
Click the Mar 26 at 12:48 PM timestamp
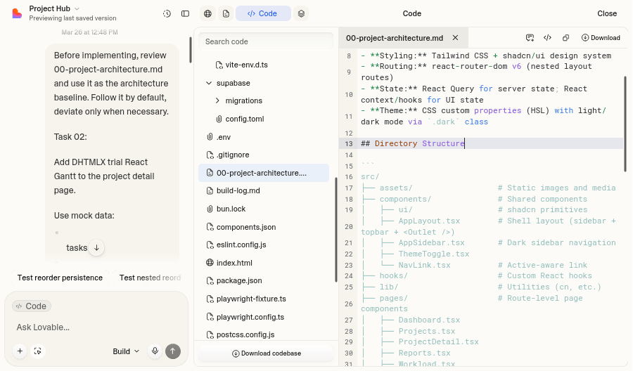pos(89,32)
